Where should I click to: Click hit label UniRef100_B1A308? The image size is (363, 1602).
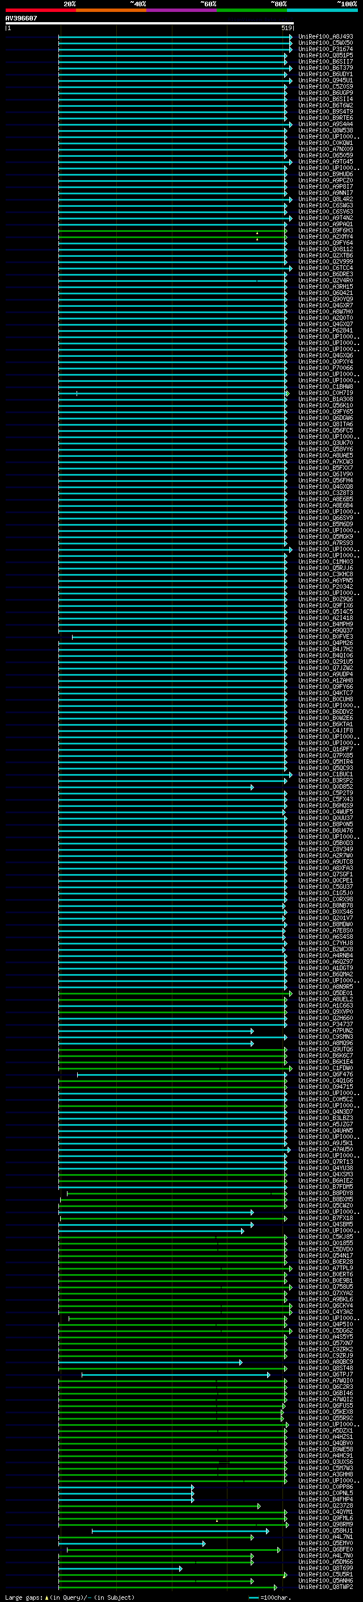[x=326, y=400]
